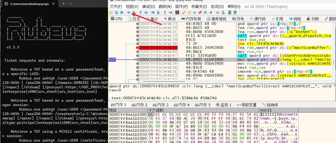The width and height of the screenshot is (336, 143).
Task: Click the ASCII column header in dump
Action: 278,110
